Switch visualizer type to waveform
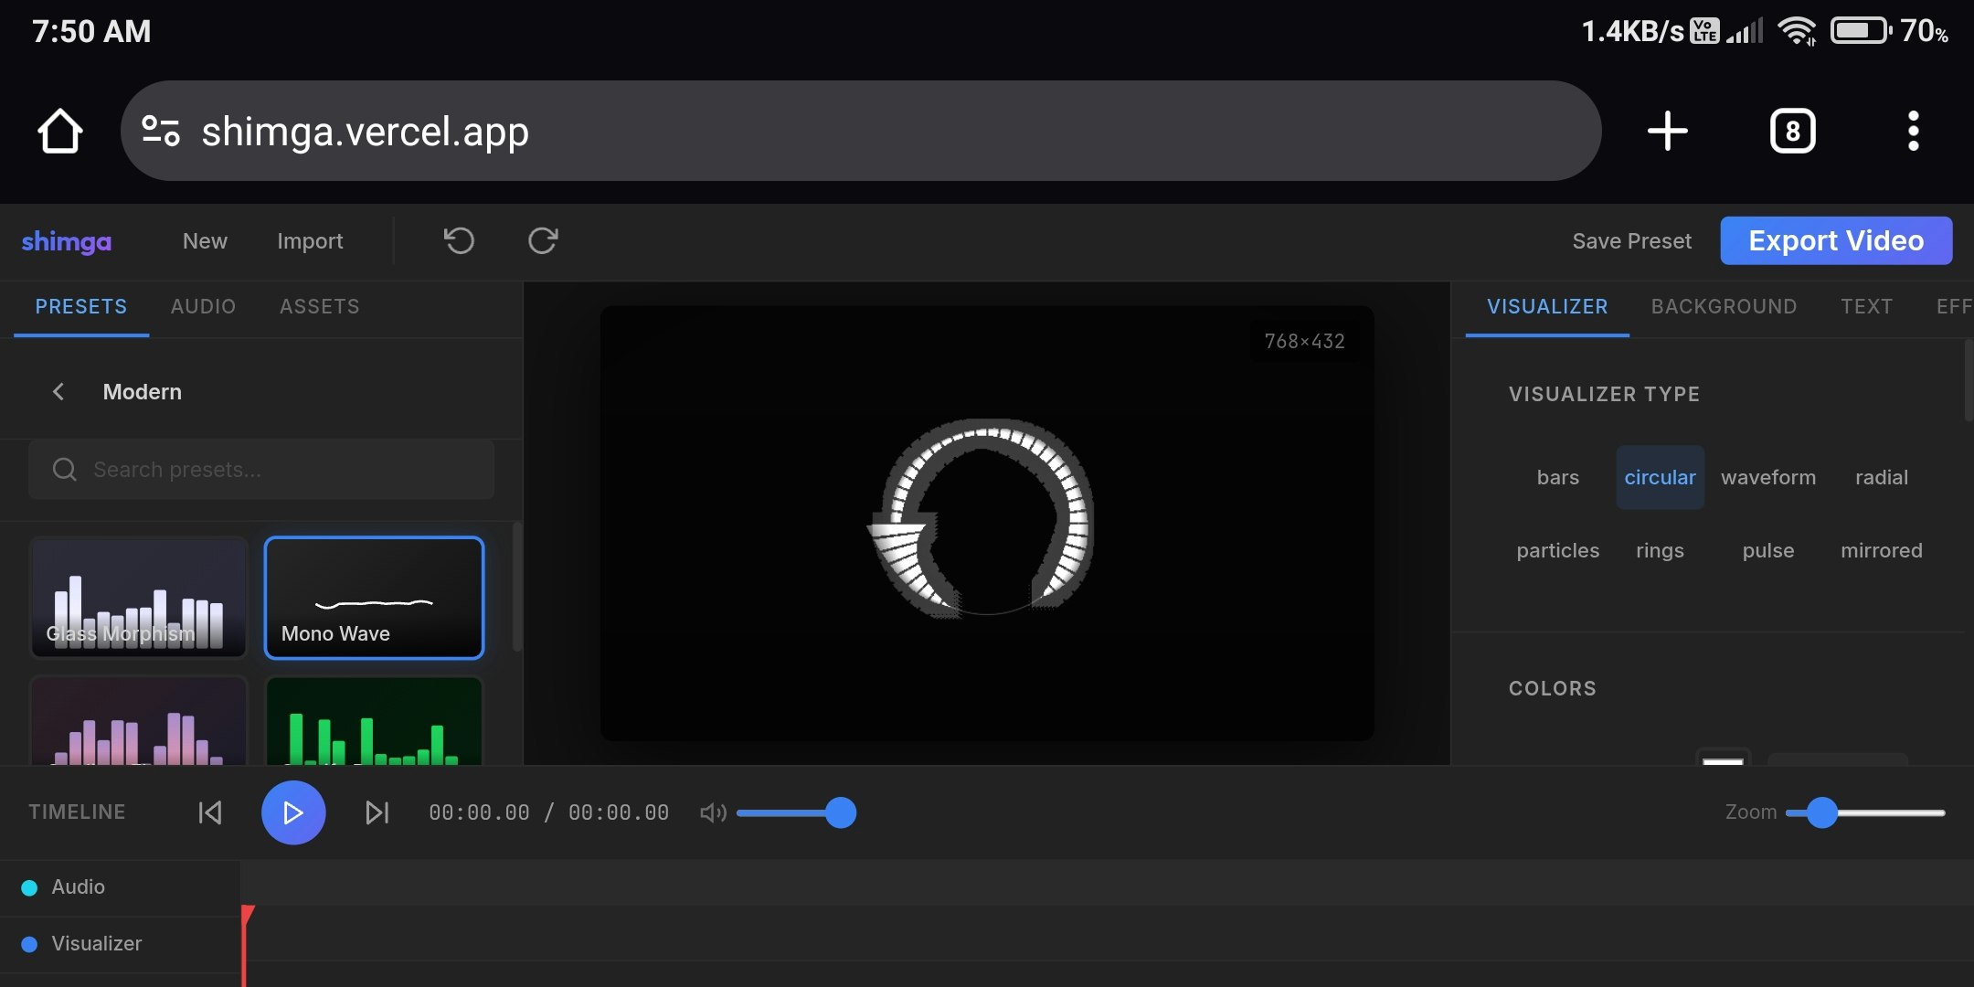 [1768, 476]
